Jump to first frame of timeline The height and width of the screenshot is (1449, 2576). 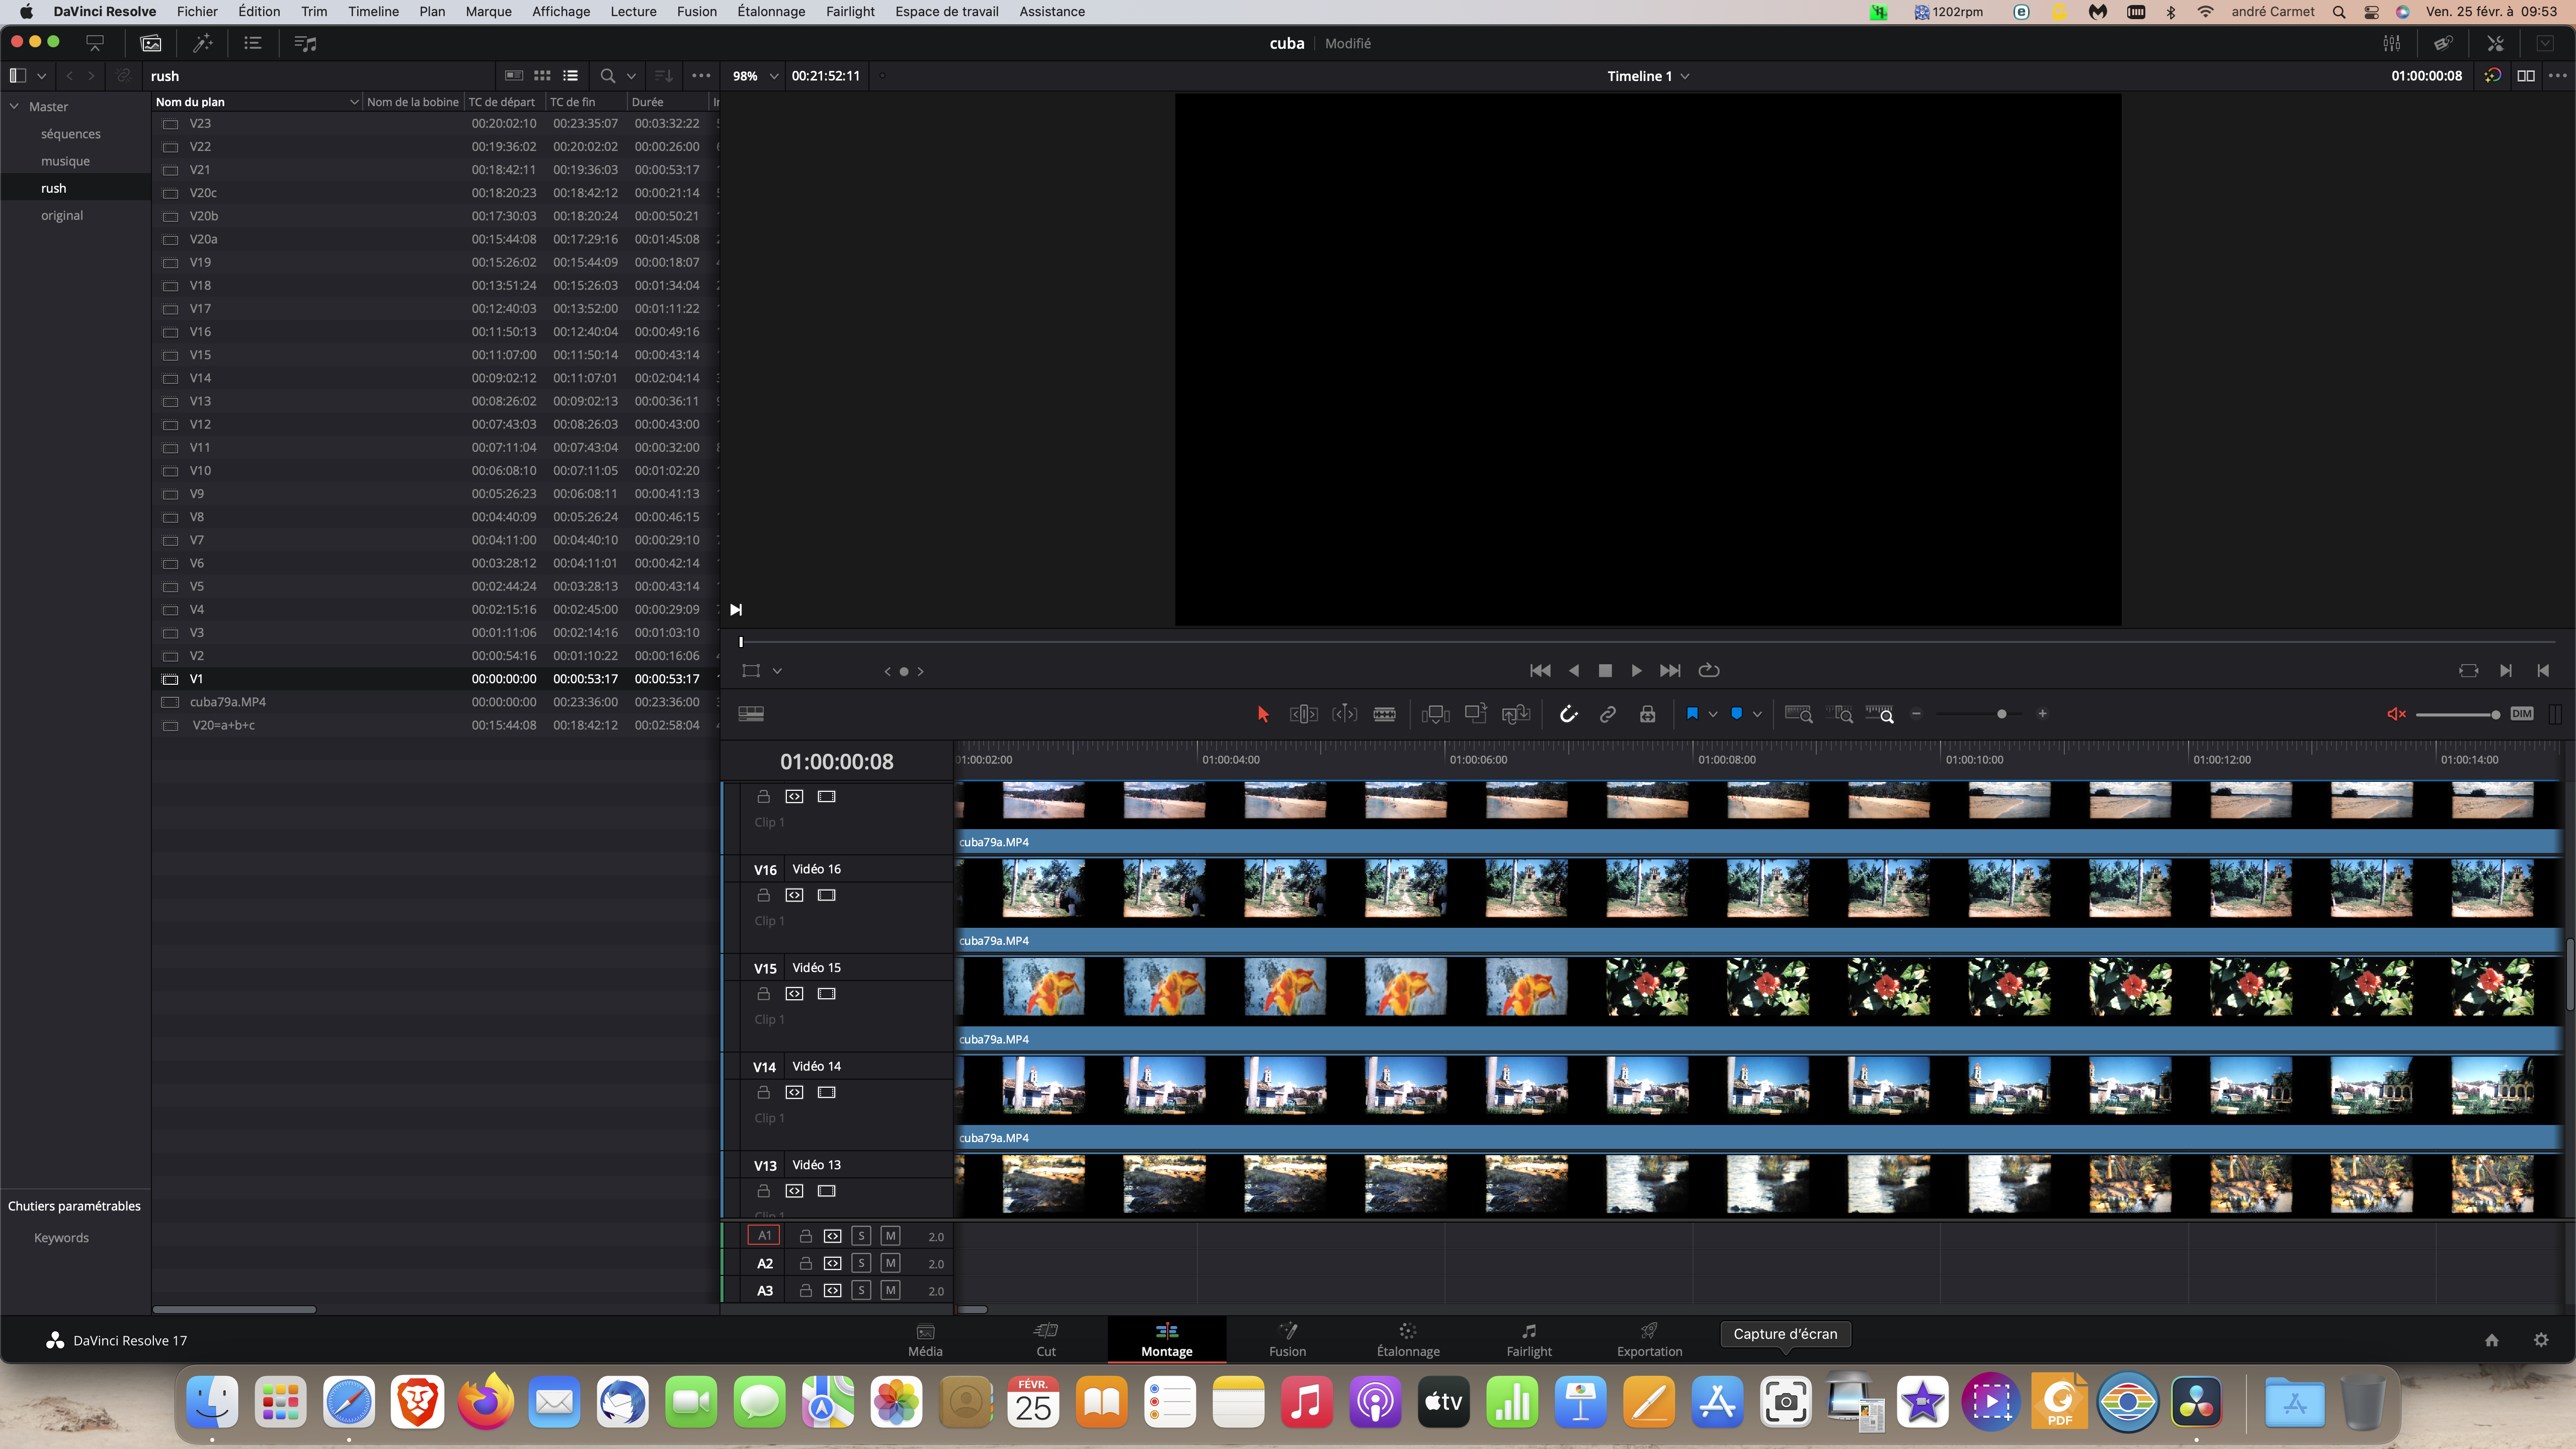click(1540, 671)
